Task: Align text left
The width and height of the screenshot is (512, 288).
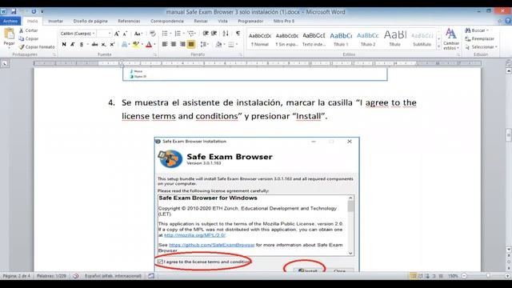Action: pyautogui.click(x=165, y=45)
